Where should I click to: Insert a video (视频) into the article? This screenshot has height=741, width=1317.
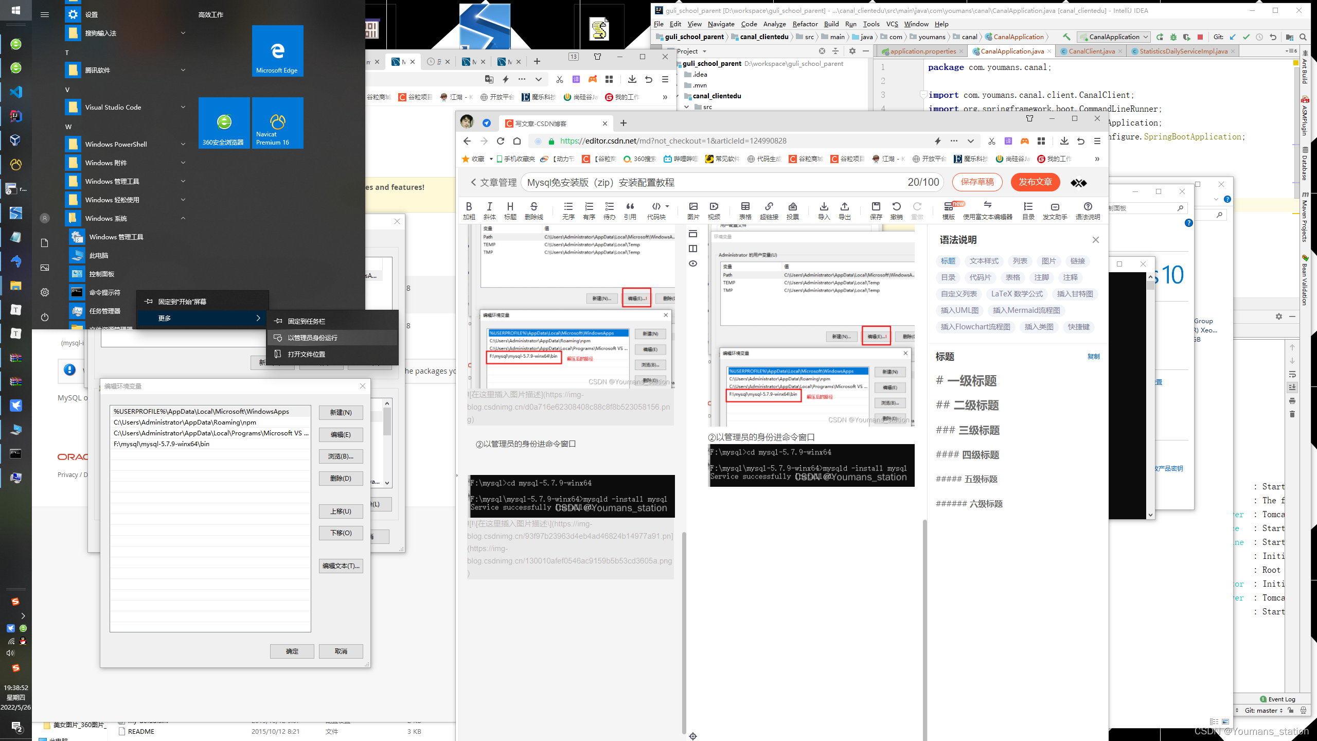714,210
